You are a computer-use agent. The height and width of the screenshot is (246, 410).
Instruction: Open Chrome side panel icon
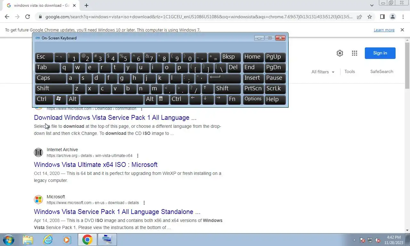pos(382,17)
